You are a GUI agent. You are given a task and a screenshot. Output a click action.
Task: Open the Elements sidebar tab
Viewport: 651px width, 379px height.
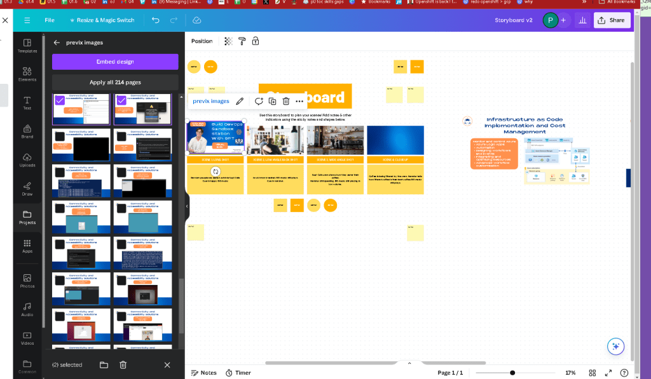27,74
